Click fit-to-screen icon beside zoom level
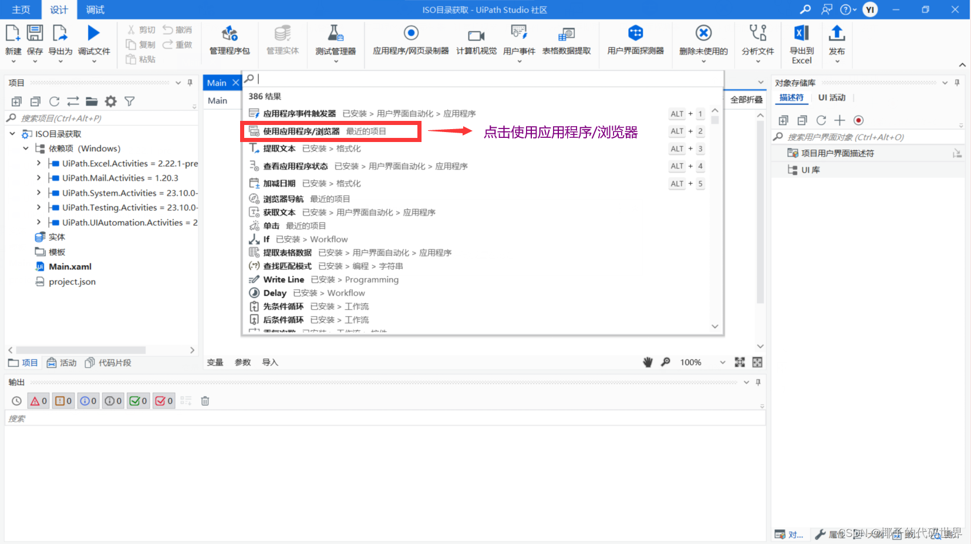971x544 pixels. (x=740, y=362)
